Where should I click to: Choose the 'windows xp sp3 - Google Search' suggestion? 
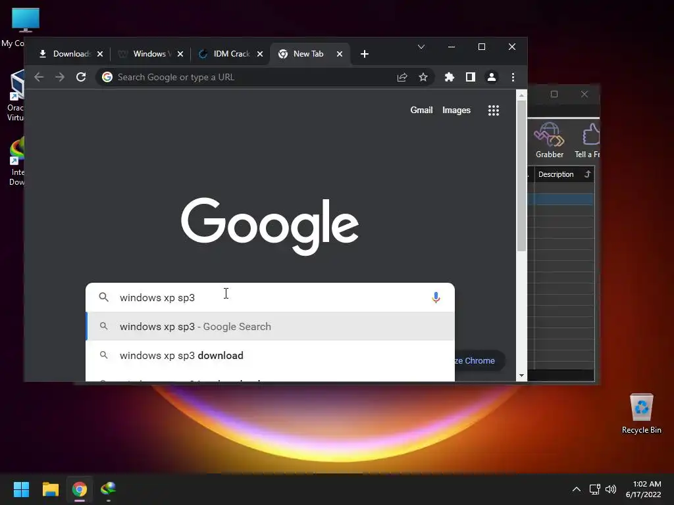[x=270, y=326]
